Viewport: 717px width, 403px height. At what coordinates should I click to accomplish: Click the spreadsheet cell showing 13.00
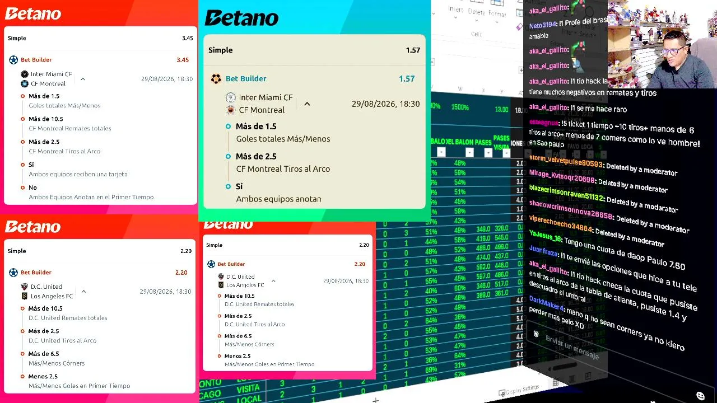tap(501, 110)
